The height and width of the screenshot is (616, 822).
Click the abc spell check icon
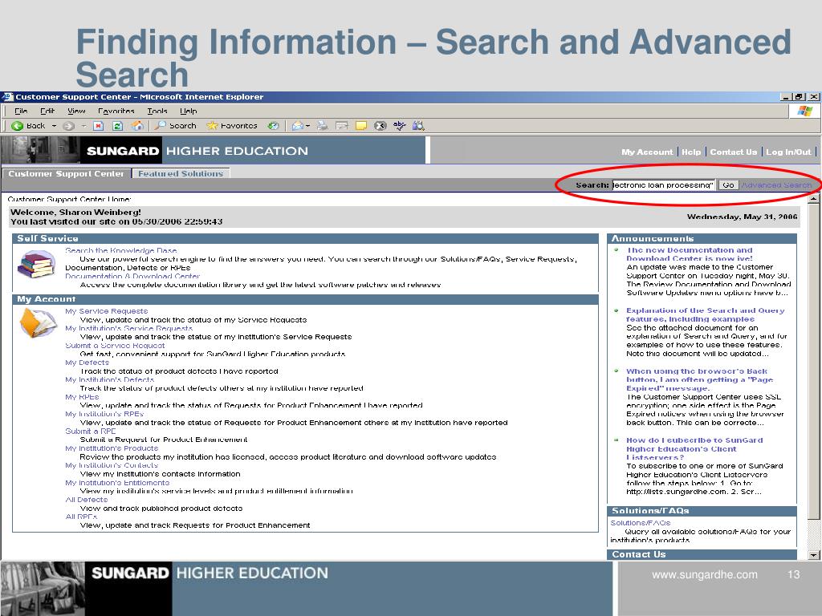coord(400,126)
